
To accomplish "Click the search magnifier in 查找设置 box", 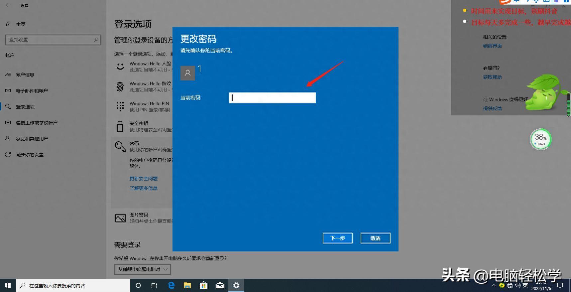I will [96, 40].
